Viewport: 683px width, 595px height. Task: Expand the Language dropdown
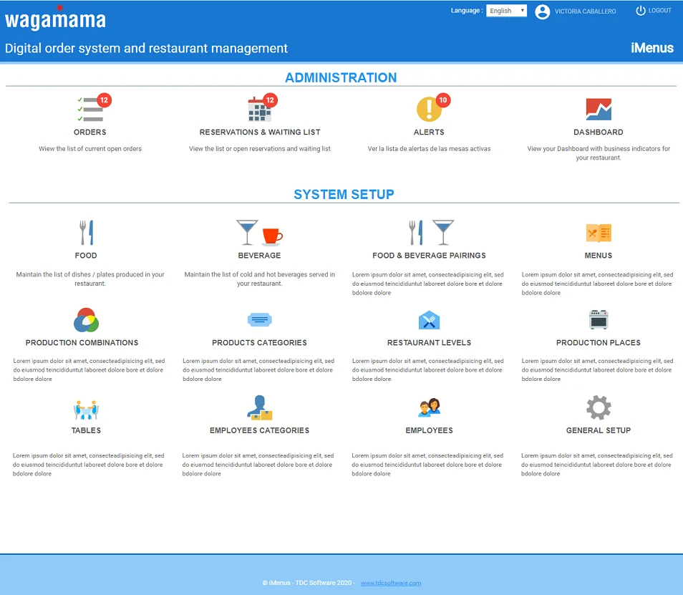(506, 11)
